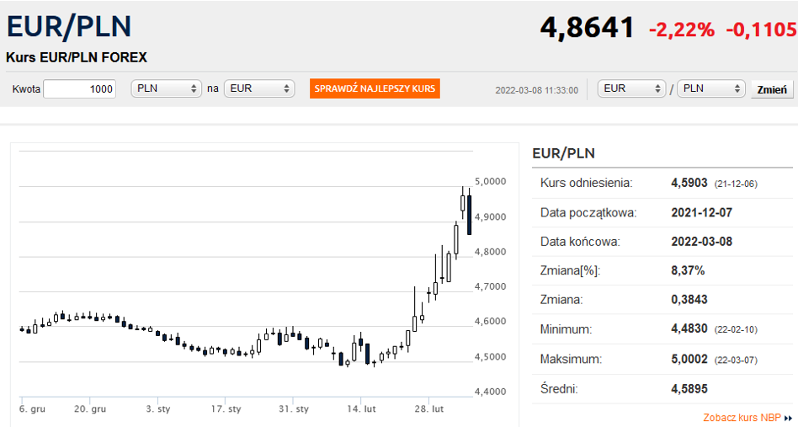
Task: Click the '6. gru' date label on chart axis
Action: coord(32,409)
